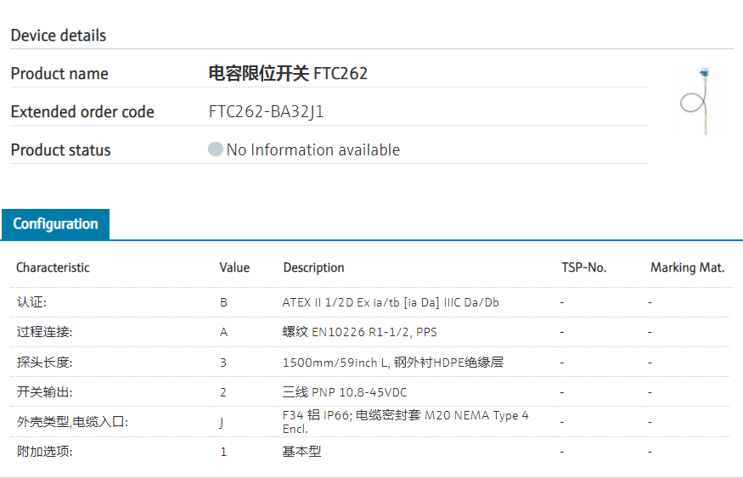Click the Value column header
This screenshot has height=478, width=743.
(x=234, y=267)
